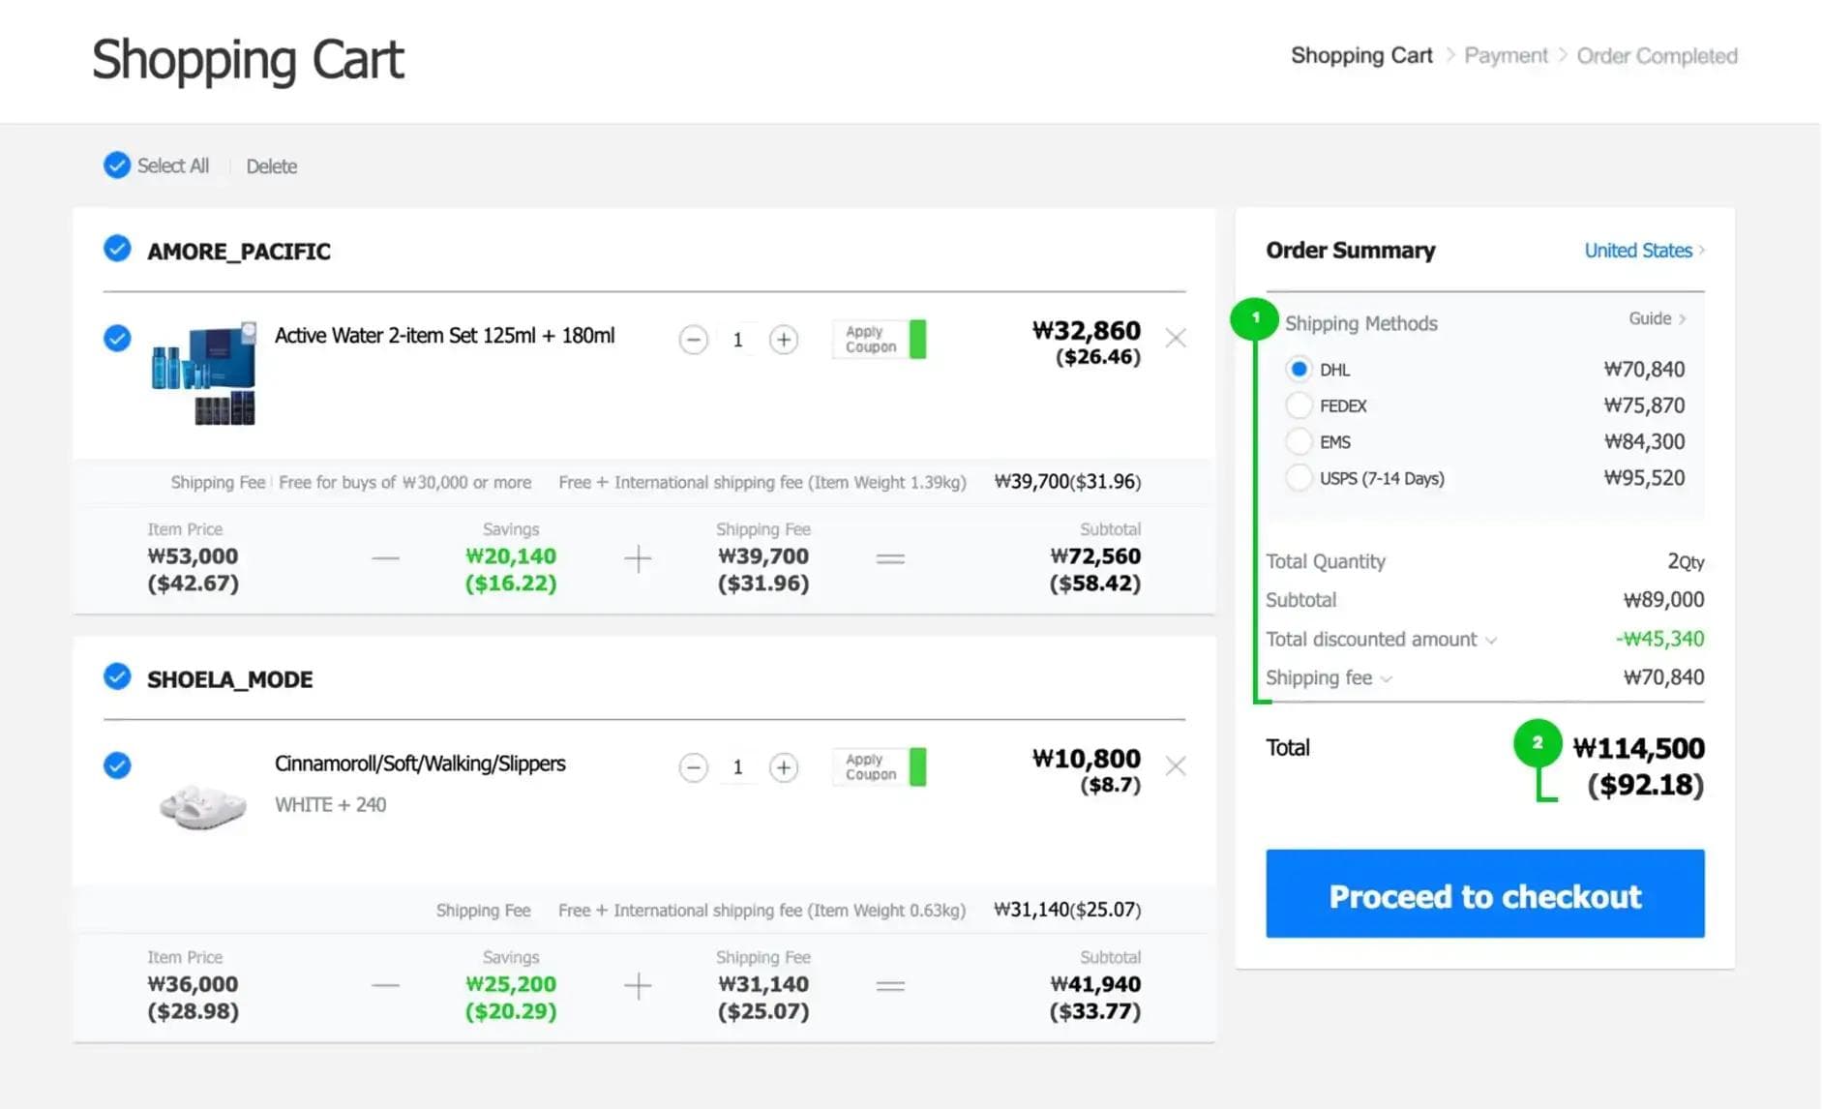The height and width of the screenshot is (1109, 1822).
Task: Click the increase quantity icon for Active Water set
Action: [x=784, y=340]
